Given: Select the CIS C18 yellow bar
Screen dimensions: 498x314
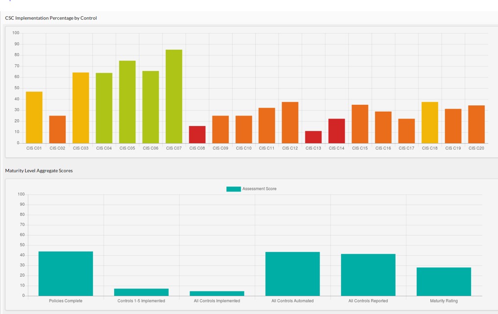Looking at the screenshot, I should [429, 122].
